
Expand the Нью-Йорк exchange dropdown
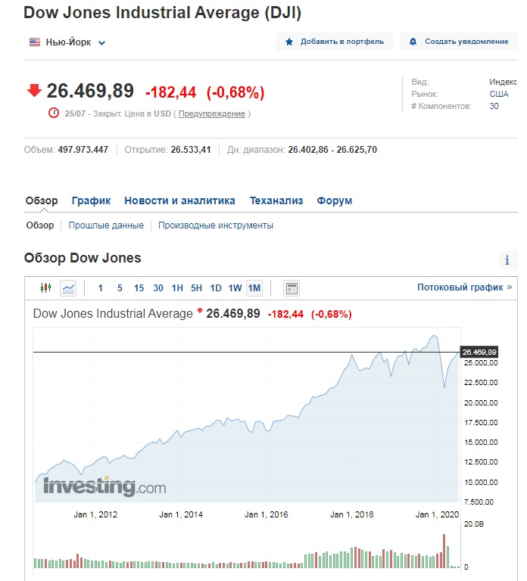pyautogui.click(x=101, y=42)
